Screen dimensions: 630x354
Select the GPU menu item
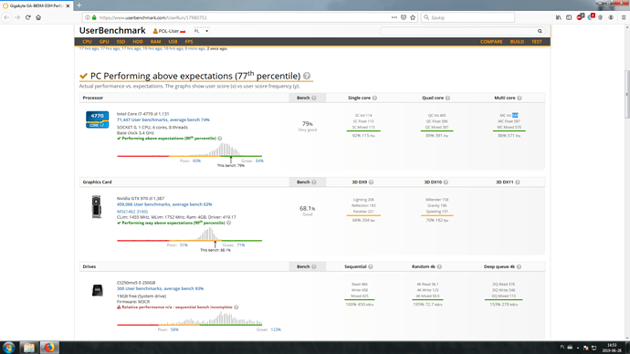coord(104,42)
